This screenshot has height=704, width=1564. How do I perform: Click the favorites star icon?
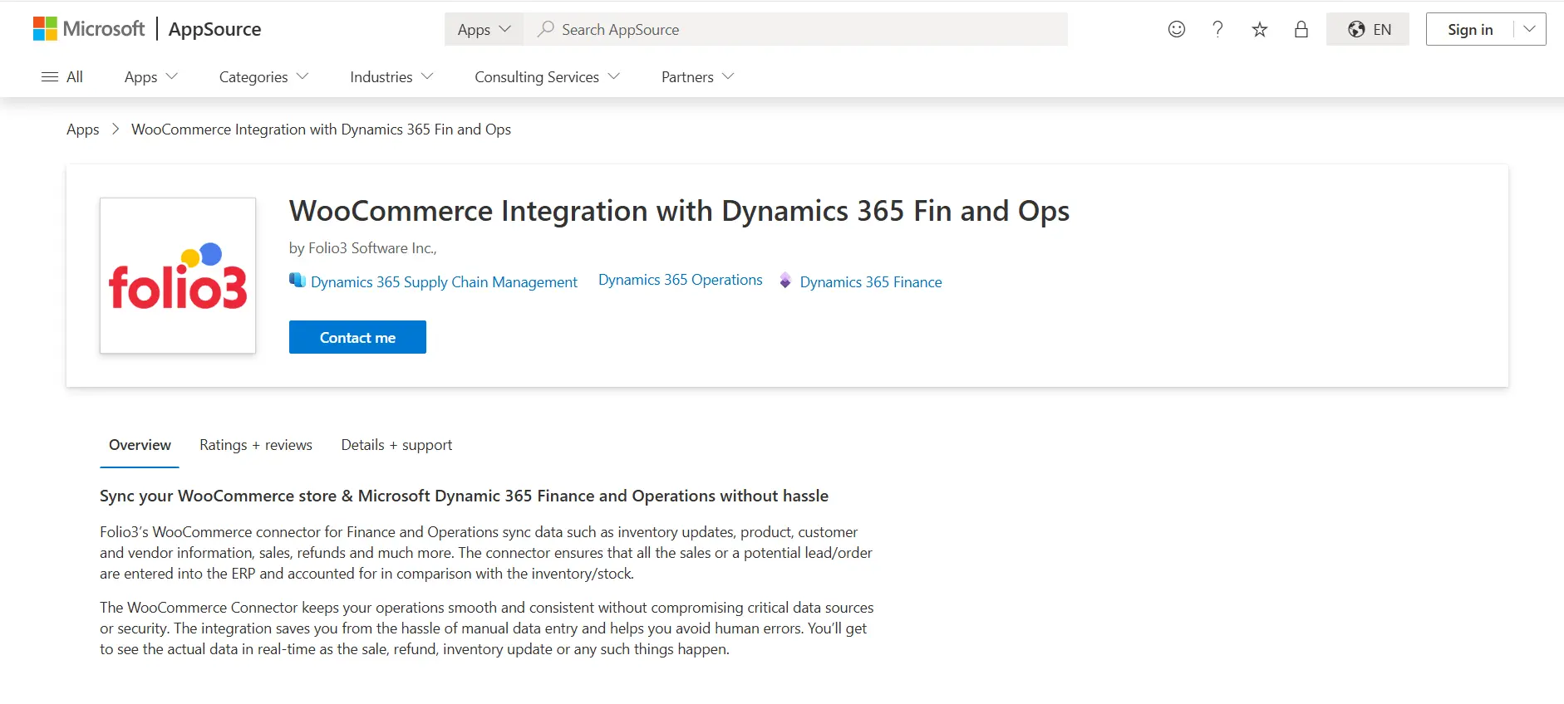click(x=1259, y=30)
